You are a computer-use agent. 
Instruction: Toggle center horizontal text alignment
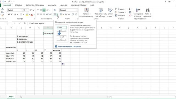(41, 14)
